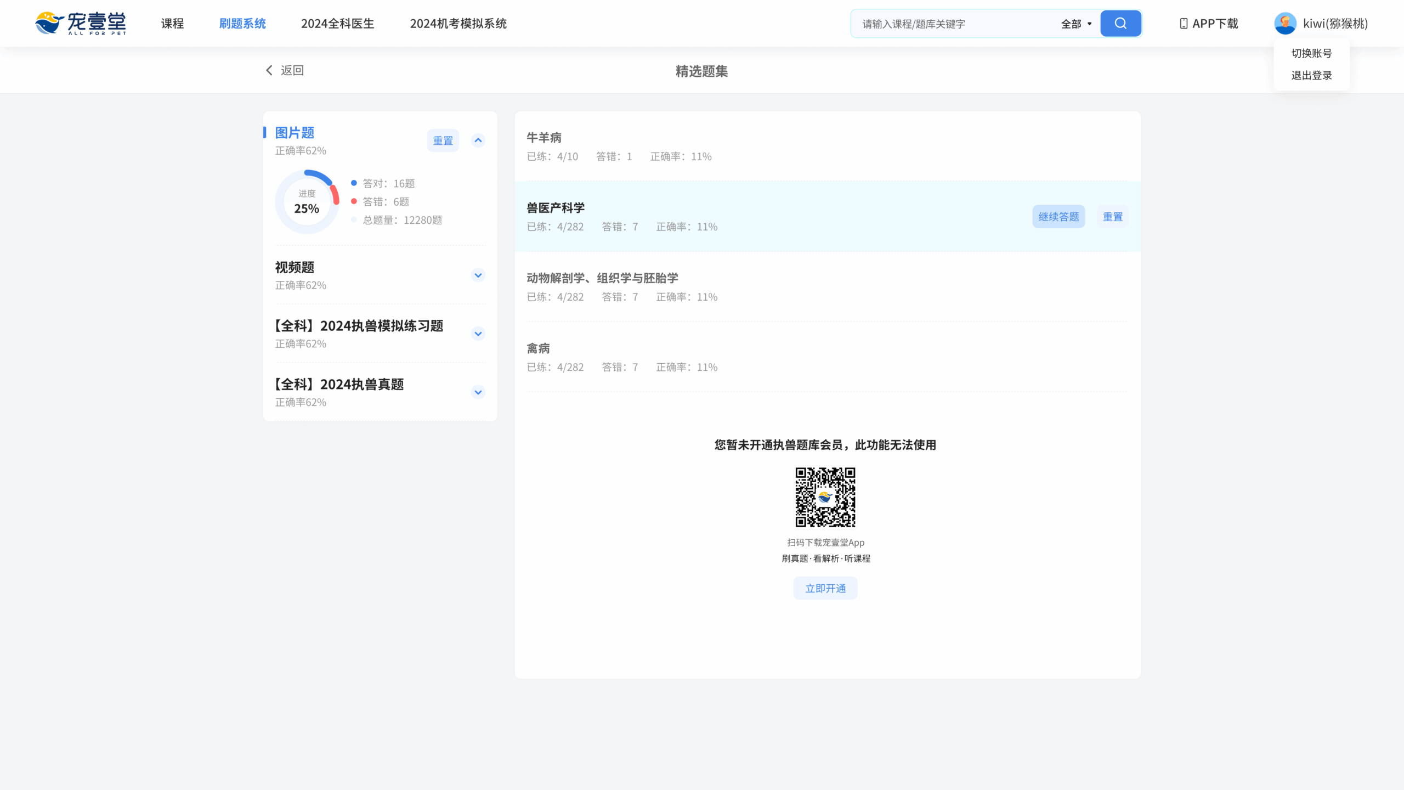1404x790 pixels.
Task: Click the 立即开通 button
Action: point(825,588)
